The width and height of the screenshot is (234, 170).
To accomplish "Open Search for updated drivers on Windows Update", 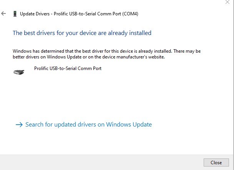I will [x=88, y=125].
